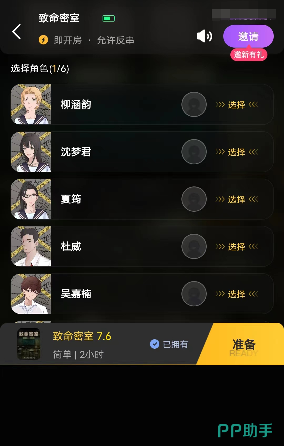Pick the 吴嘉楠 character
This screenshot has width=284, height=446.
(x=237, y=294)
